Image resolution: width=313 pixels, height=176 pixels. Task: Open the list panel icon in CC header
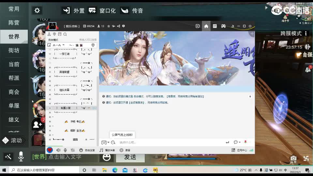tap(215, 26)
